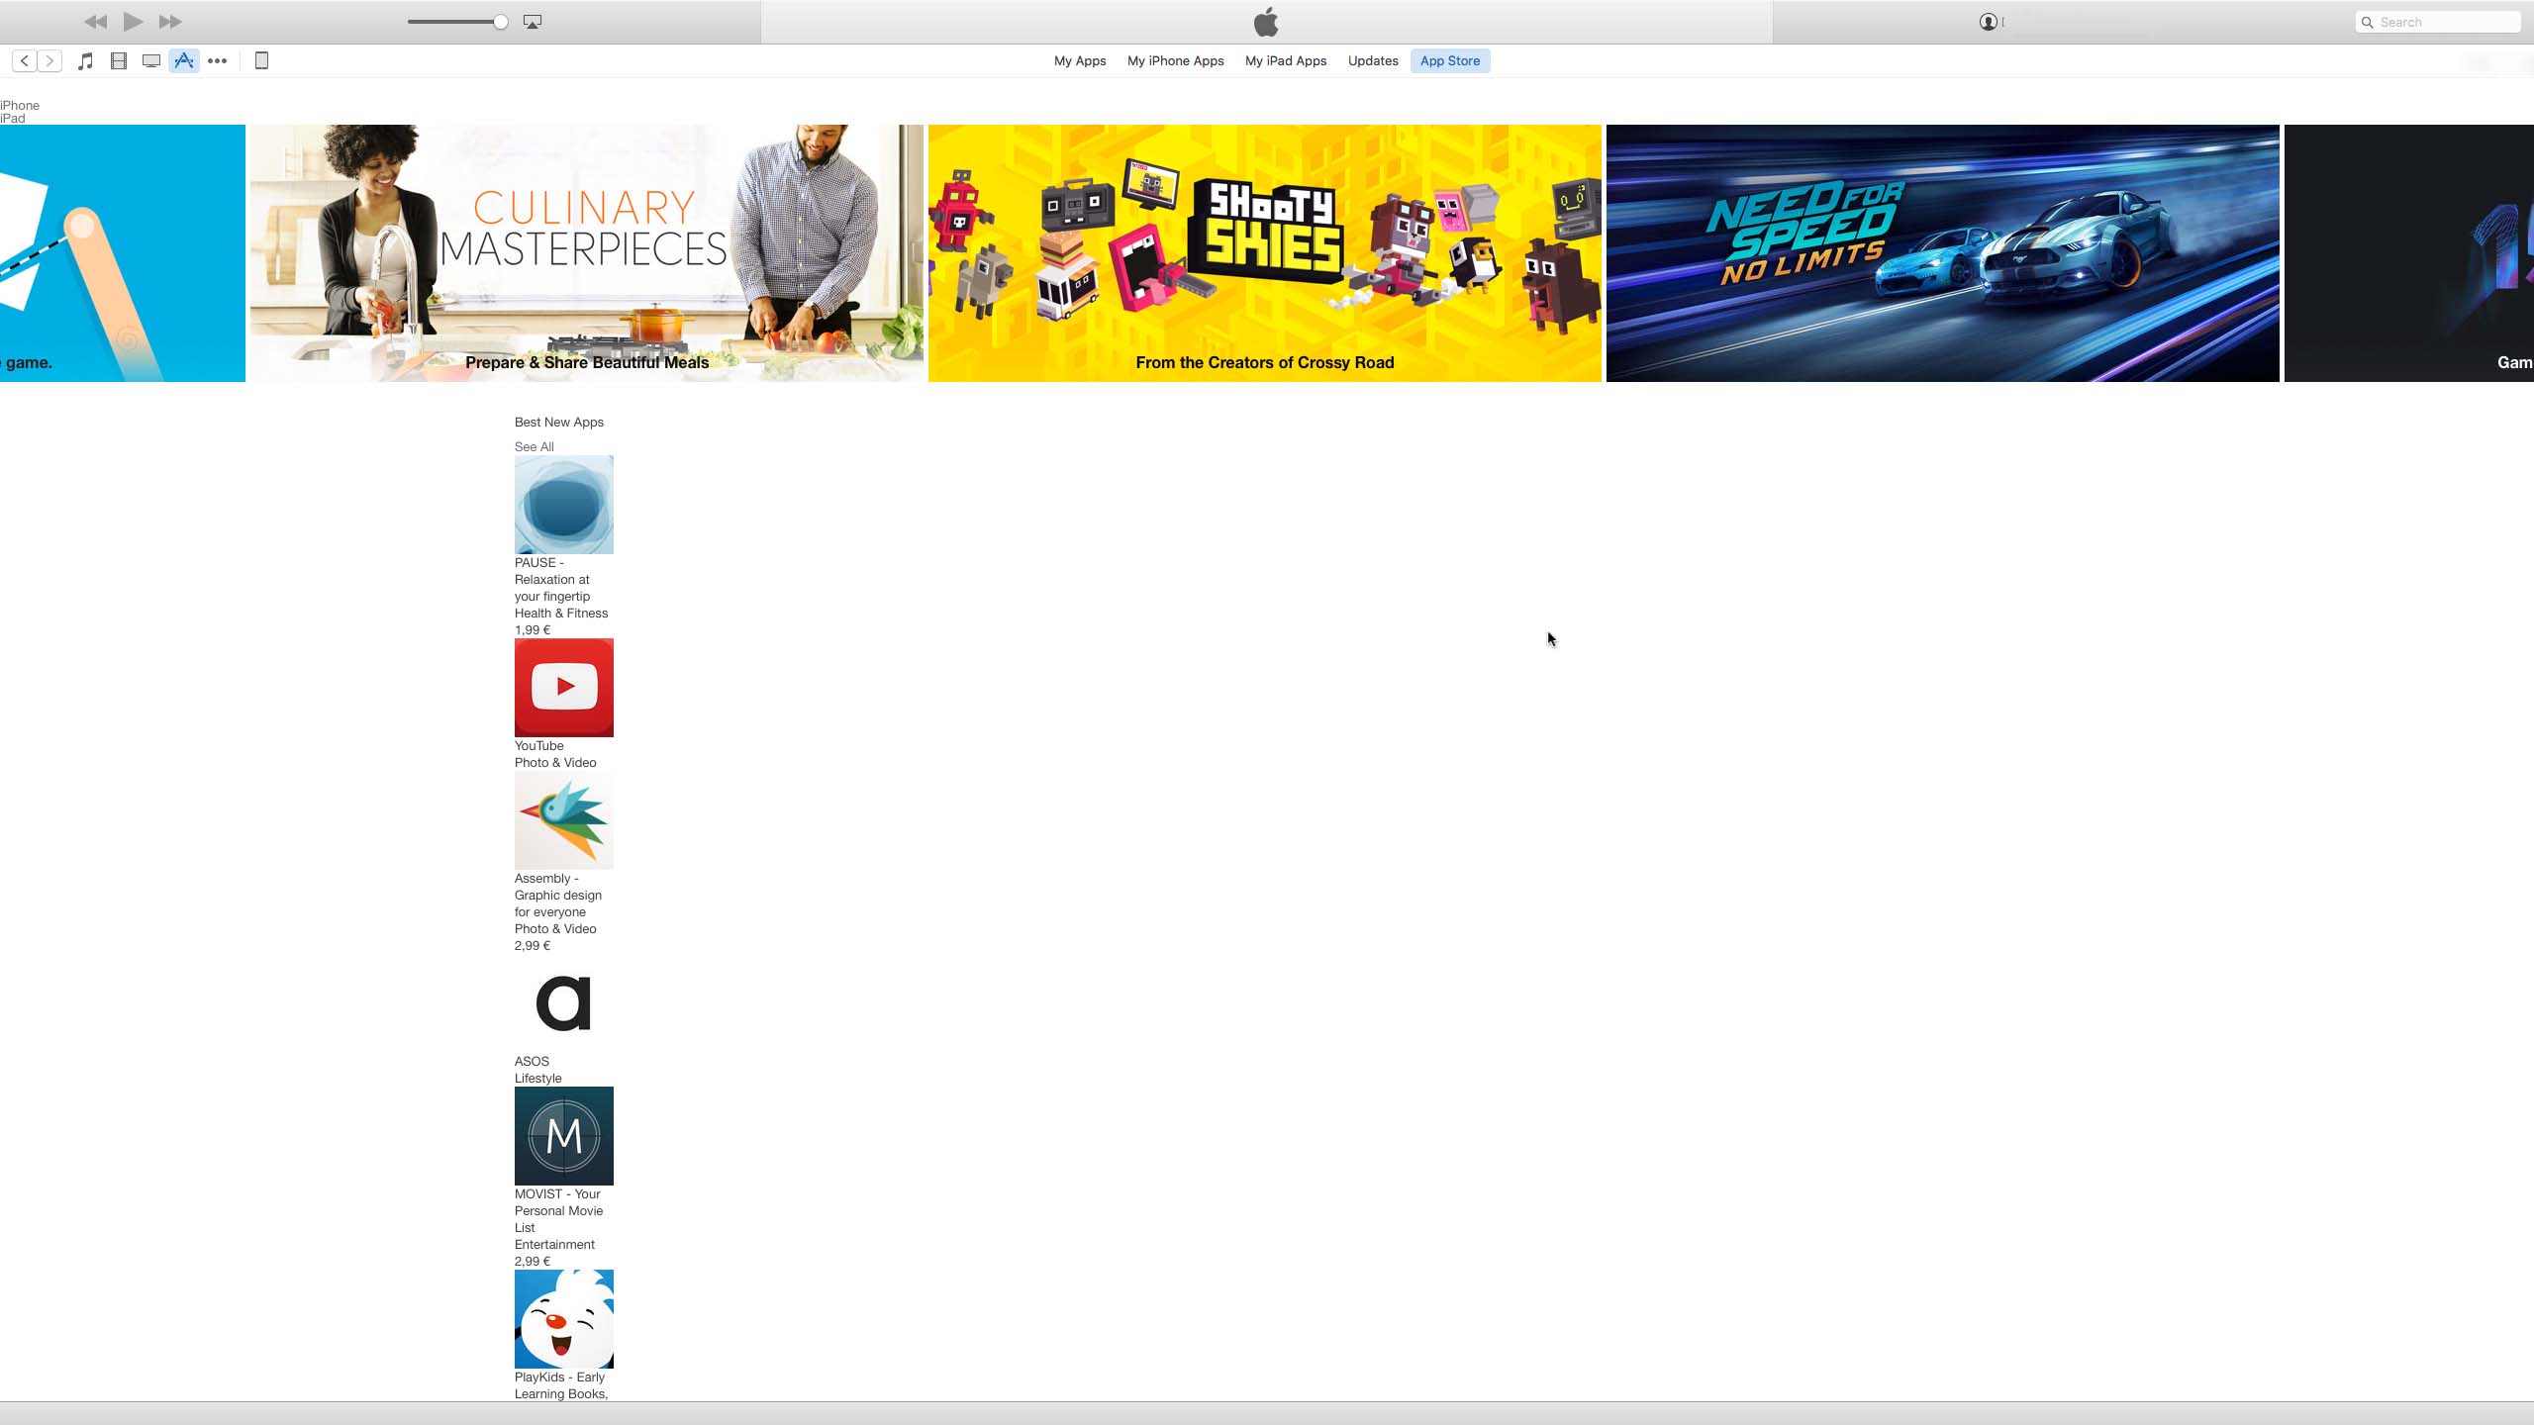Go back with the left arrow
This screenshot has height=1425, width=2534.
[x=25, y=61]
